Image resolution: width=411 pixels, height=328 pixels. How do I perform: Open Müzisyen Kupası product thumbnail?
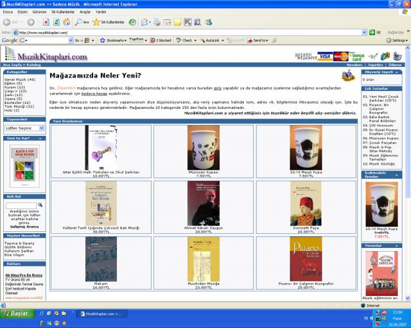204,148
